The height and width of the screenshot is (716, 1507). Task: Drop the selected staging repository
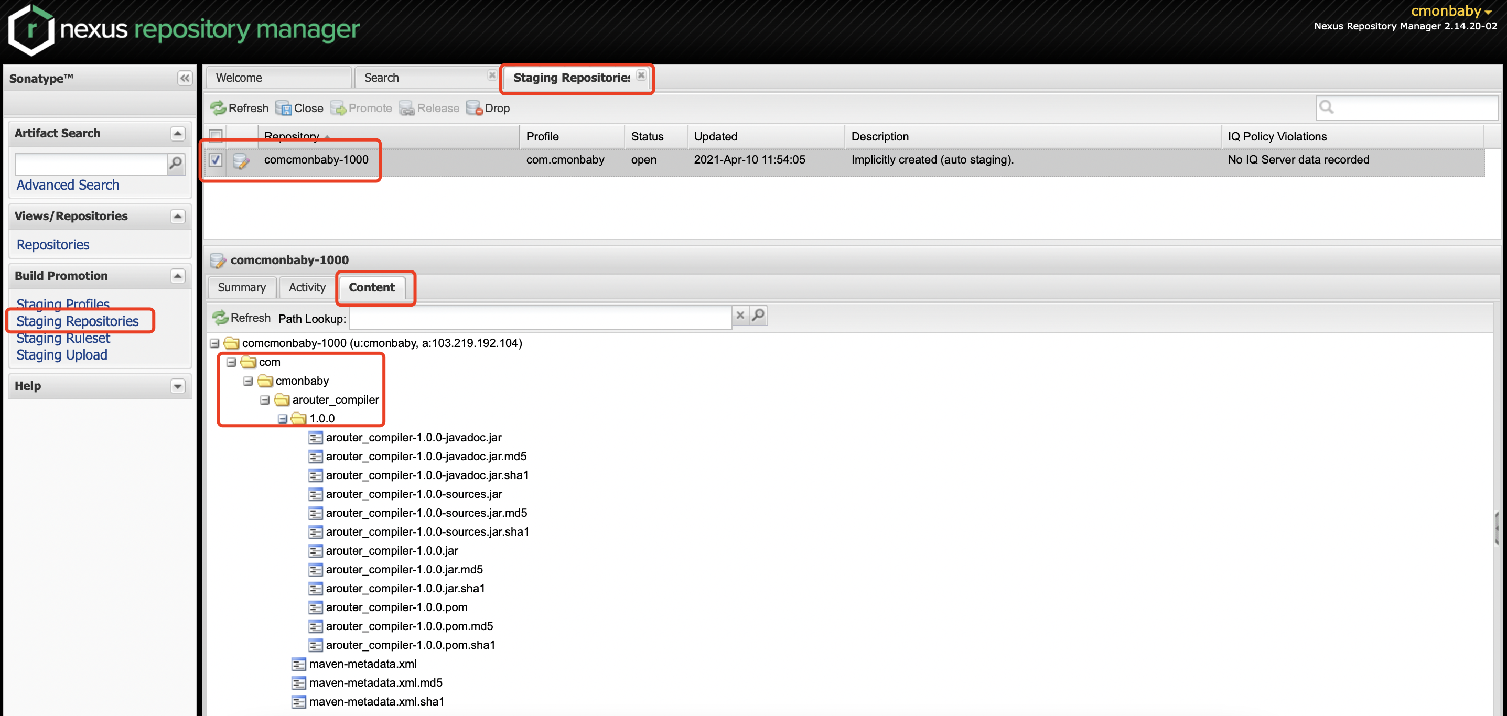tap(488, 108)
